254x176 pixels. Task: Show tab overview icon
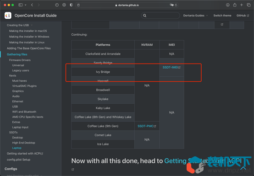[248, 5]
